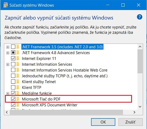The image size is (147, 129).
Task: Confirm changes with the OK button
Action: pyautogui.click(x=103, y=122)
